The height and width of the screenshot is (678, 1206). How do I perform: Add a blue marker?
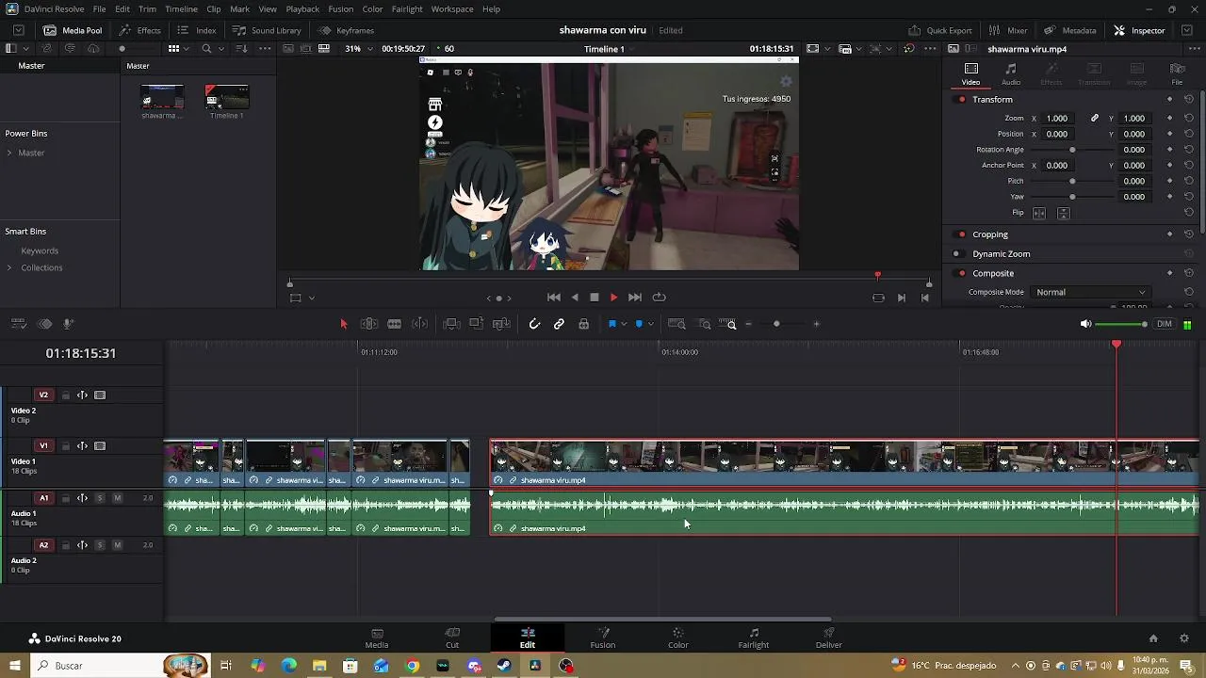pos(639,324)
